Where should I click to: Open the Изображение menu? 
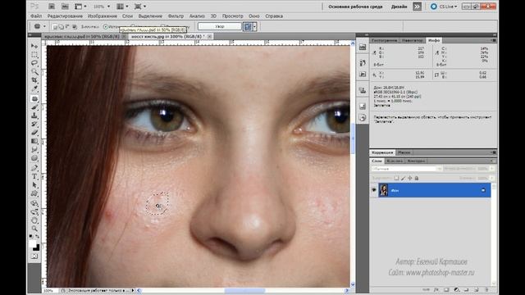point(103,16)
